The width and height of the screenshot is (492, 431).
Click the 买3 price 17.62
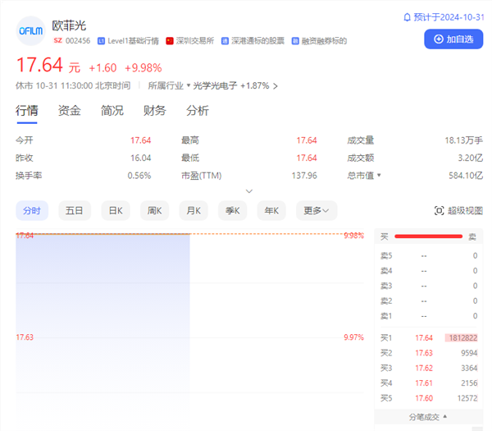424,368
